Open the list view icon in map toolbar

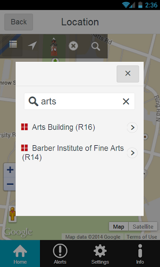click(x=13, y=45)
